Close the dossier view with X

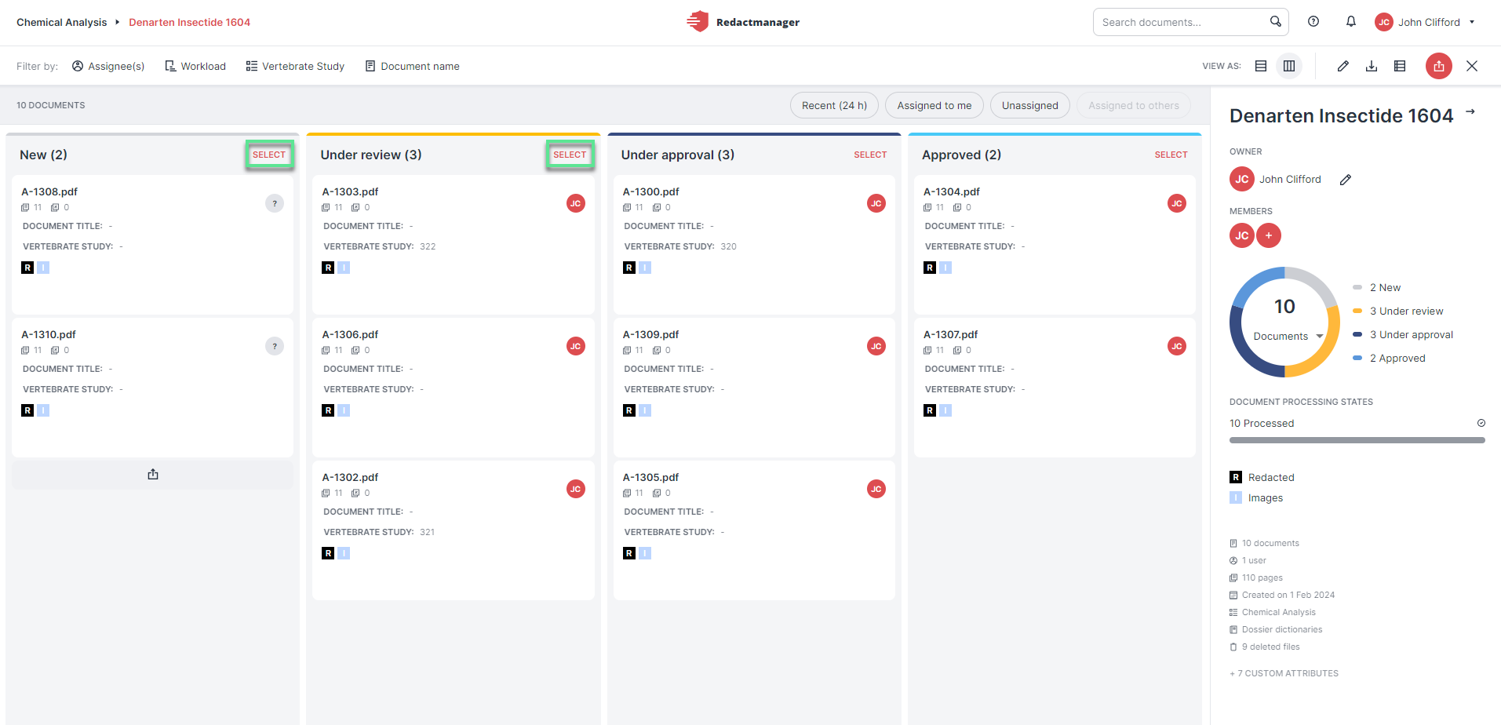(1472, 66)
